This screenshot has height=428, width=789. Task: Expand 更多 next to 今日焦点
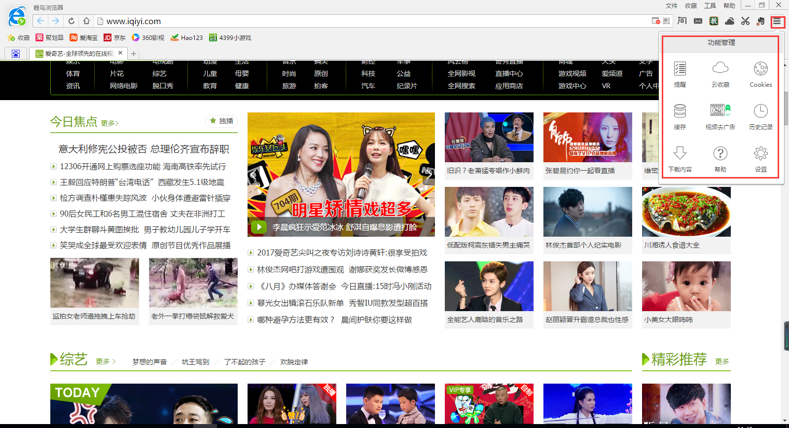109,123
